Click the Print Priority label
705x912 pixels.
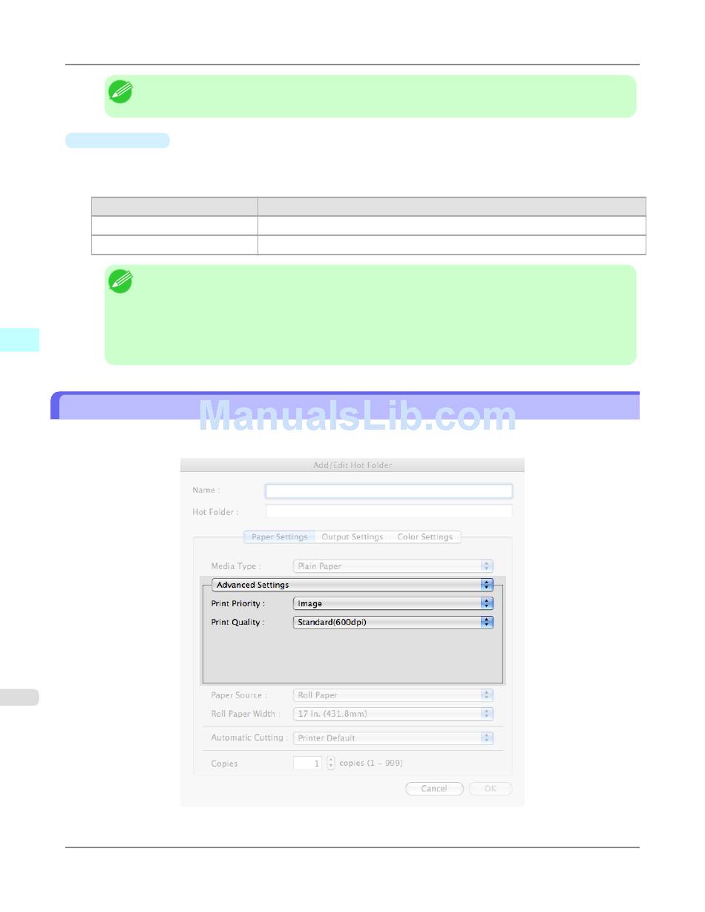(x=237, y=603)
